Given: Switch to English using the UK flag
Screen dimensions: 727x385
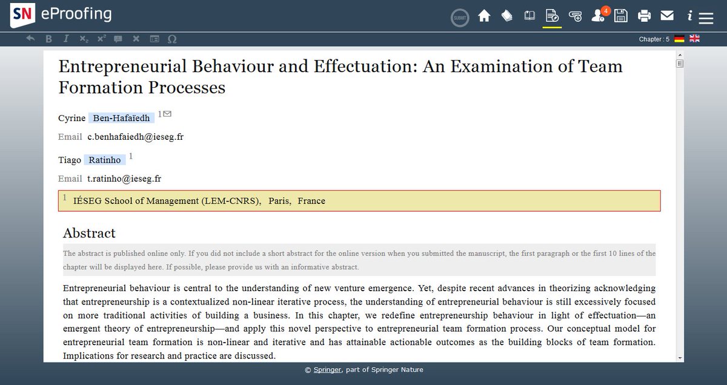Looking at the screenshot, I should (x=694, y=39).
